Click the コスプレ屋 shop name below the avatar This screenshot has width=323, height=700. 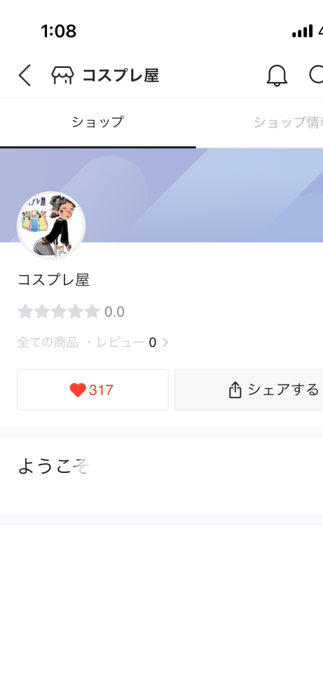coord(53,280)
